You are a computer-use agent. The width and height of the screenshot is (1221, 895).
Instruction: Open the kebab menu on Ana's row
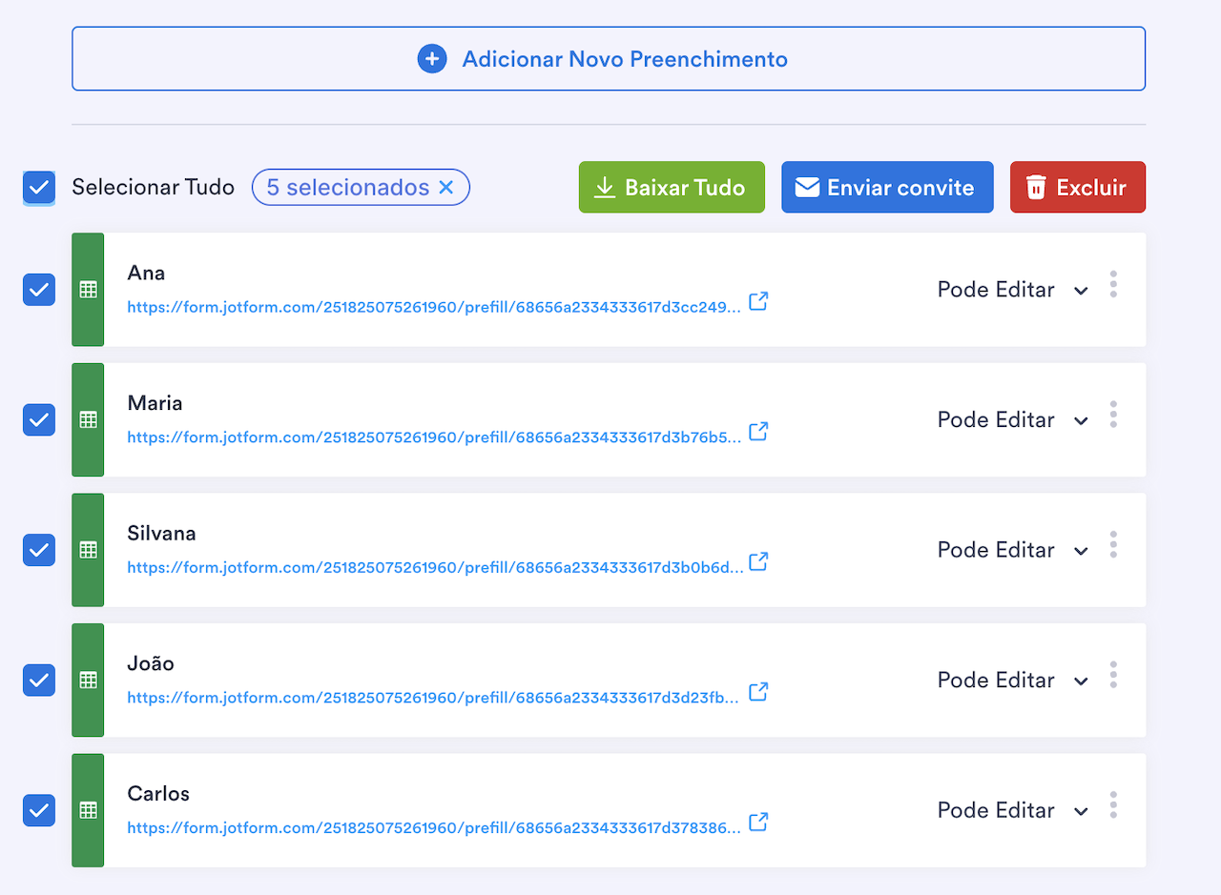1113,283
